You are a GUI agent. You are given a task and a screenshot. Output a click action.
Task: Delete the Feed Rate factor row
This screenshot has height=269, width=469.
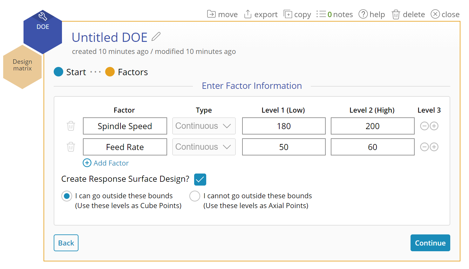71,147
